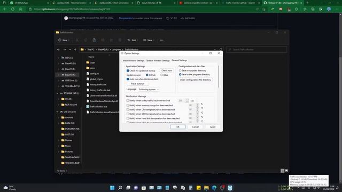342x192 pixels.
Task: Enable Notify when today traffic has been reached
Action: [x=128, y=101]
